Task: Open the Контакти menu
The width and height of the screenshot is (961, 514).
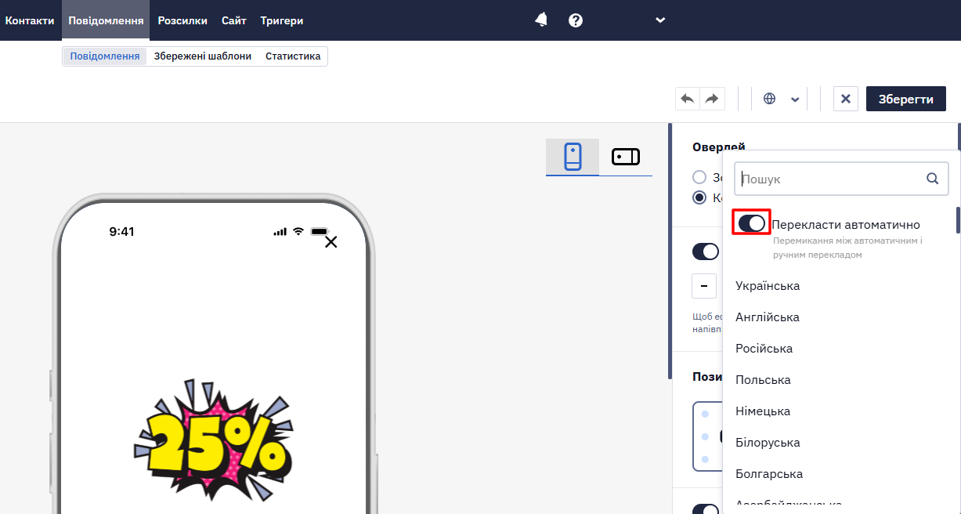Action: [x=30, y=20]
